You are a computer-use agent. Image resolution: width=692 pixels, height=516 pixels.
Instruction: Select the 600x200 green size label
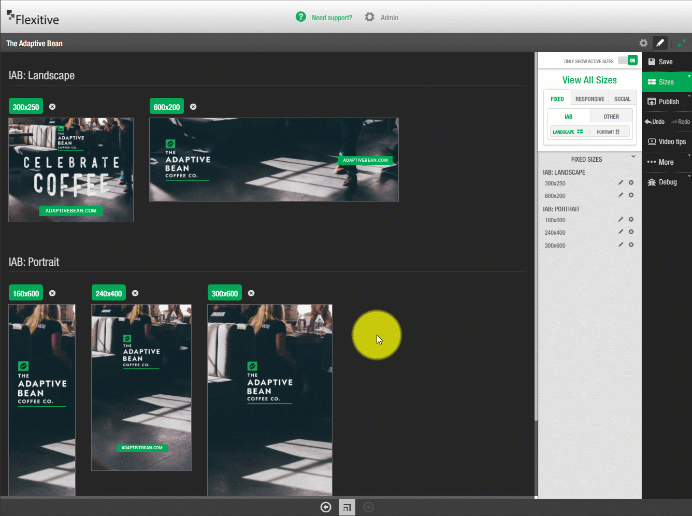pos(167,107)
